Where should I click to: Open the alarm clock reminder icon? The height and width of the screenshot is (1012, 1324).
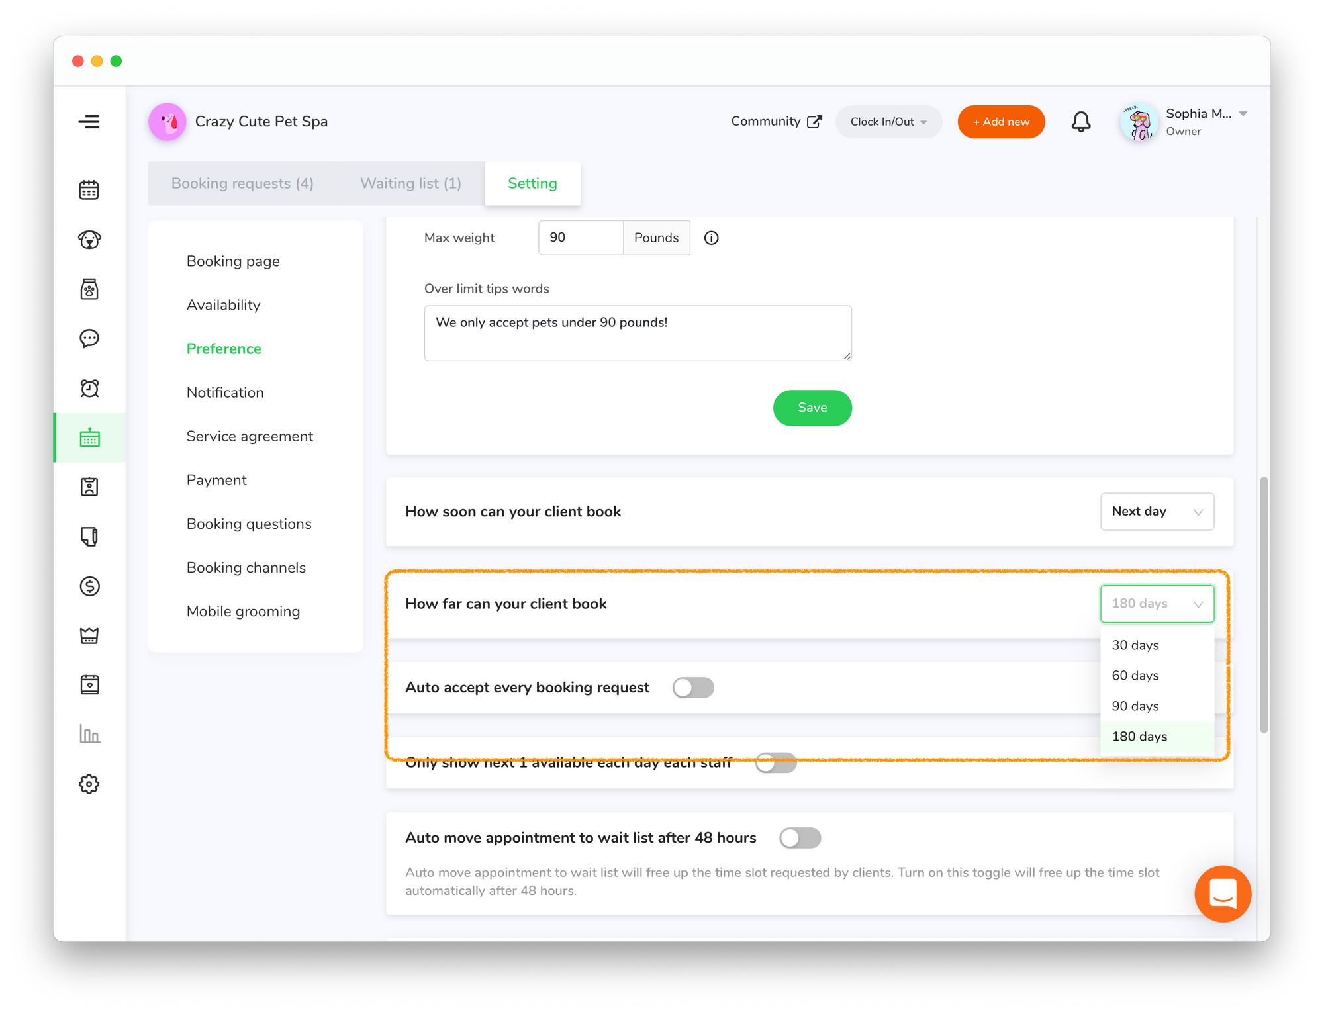point(89,389)
